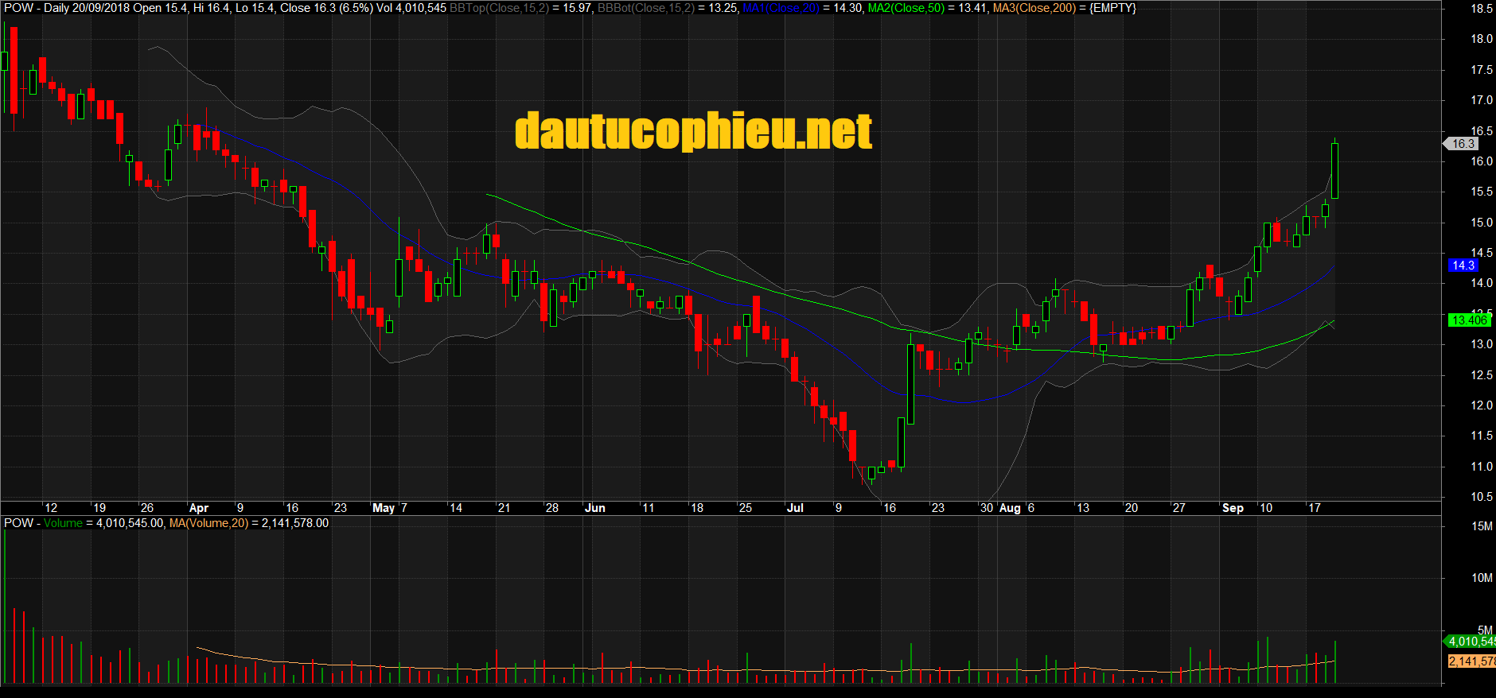Click the 15.5 price axis label
This screenshot has height=698, width=1496.
1482,192
